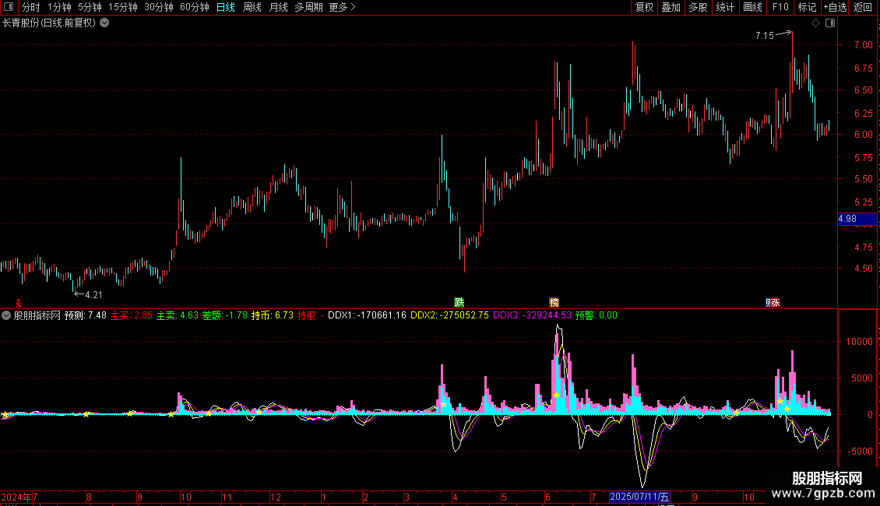Switch to 日线 daily chart
This screenshot has width=880, height=506.
click(226, 7)
